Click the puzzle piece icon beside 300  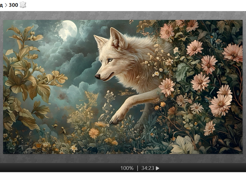tap(23, 5)
